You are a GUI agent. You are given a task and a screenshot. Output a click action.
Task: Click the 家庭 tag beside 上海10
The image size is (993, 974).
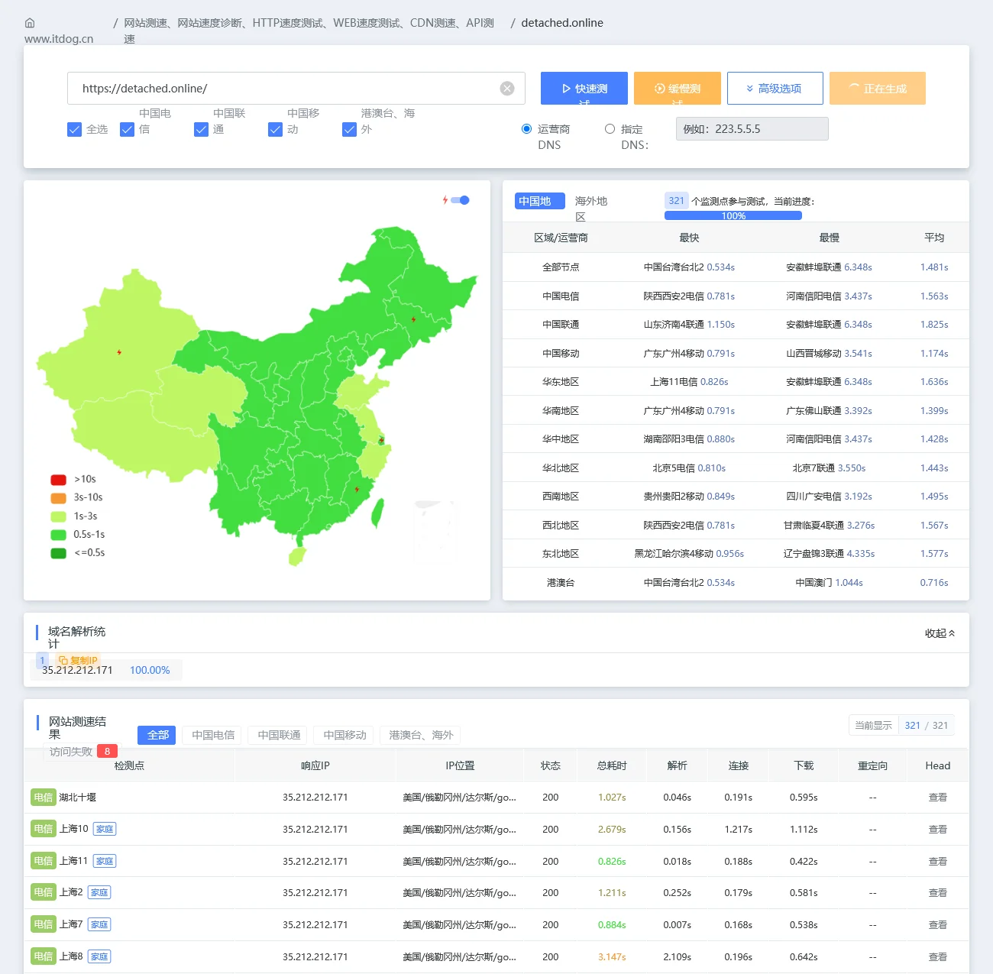[105, 830]
